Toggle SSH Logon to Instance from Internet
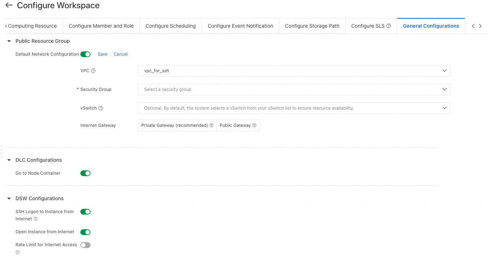This screenshot has width=489, height=257. [85, 212]
